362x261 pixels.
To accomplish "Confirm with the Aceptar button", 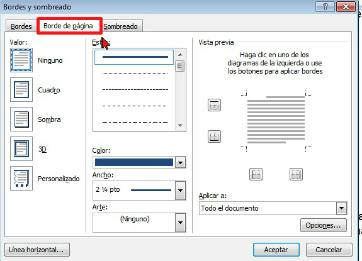I will point(276,250).
